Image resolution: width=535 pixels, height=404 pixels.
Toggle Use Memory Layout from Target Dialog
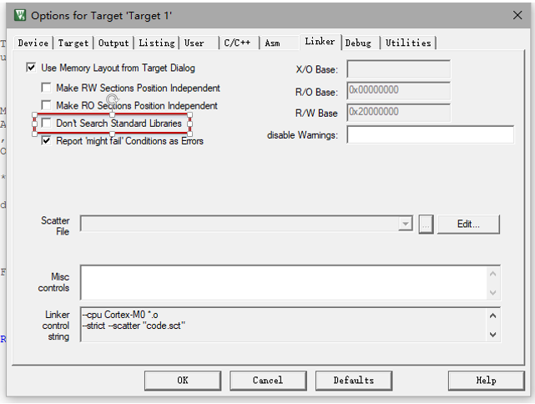[x=32, y=68]
